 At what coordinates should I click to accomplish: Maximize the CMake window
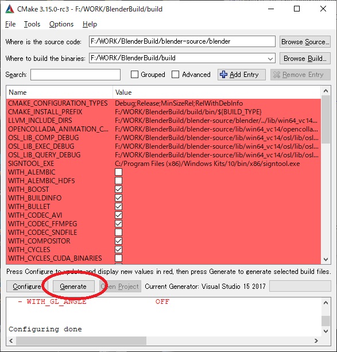click(x=297, y=9)
